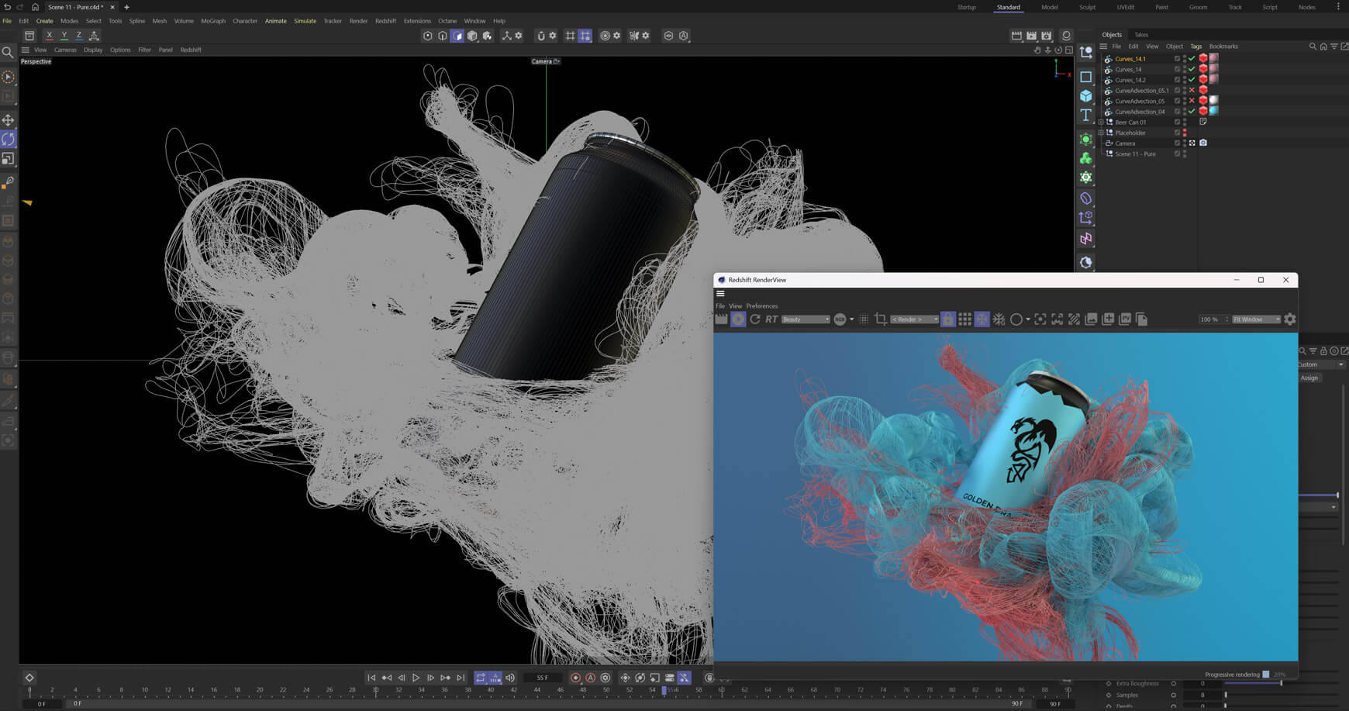Toggle autokeying button in timeline
Screen dimensions: 1349x711
tap(590, 678)
